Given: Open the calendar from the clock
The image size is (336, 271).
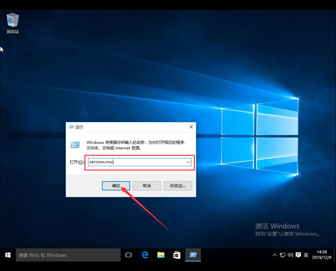Looking at the screenshot, I should [322, 255].
